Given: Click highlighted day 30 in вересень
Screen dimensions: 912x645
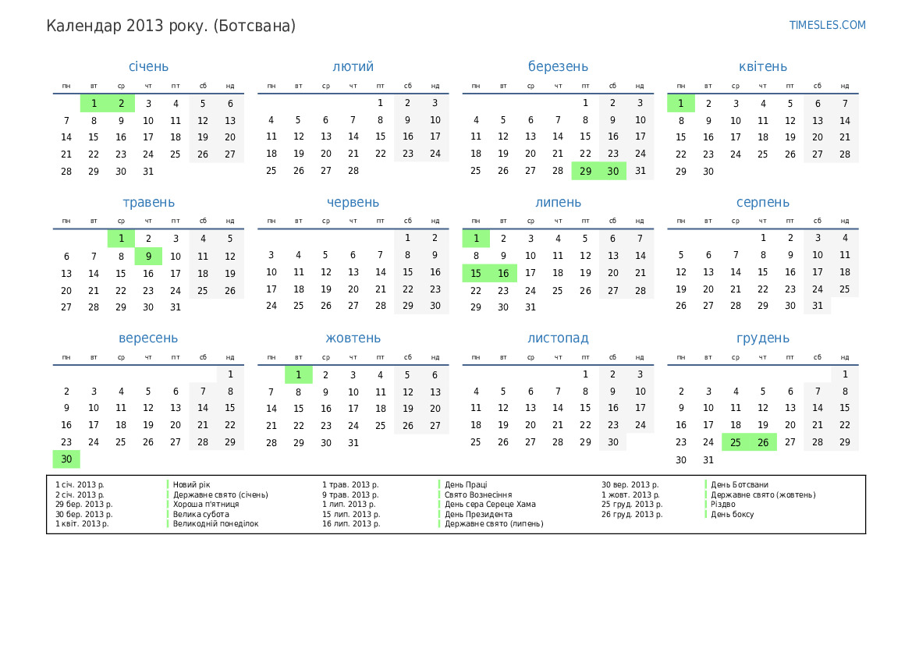Looking at the screenshot, I should click(66, 459).
